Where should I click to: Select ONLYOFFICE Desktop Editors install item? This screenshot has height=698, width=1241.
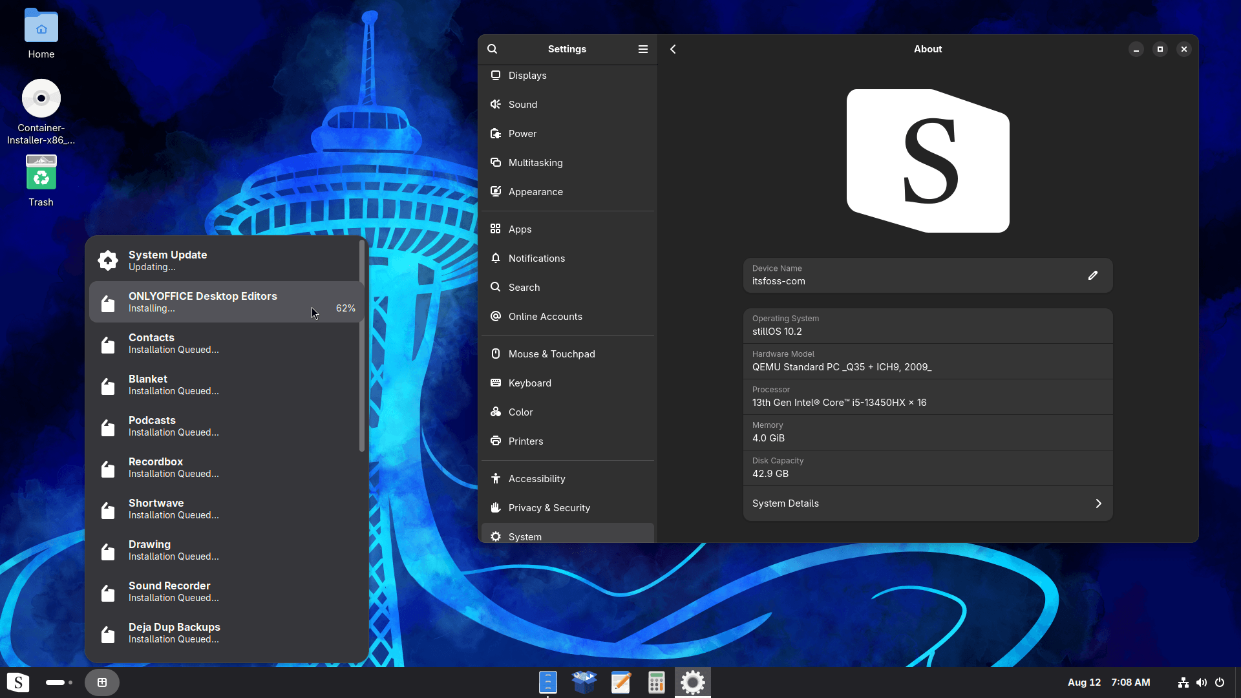(226, 302)
